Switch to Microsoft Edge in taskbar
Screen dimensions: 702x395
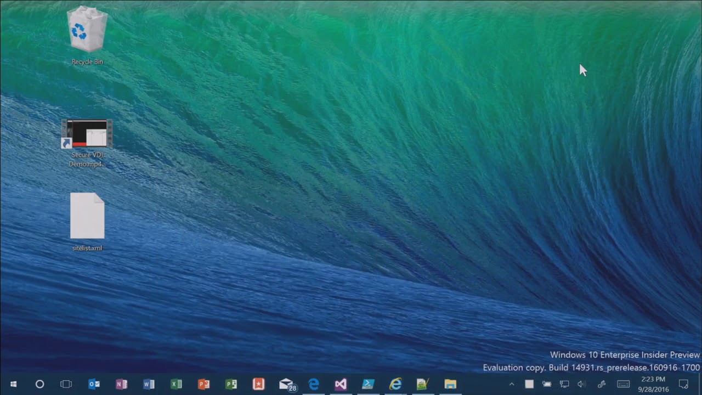(x=313, y=384)
